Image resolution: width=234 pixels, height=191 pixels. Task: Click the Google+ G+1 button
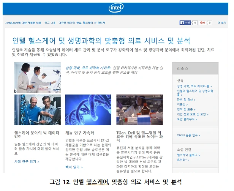(x=202, y=23)
